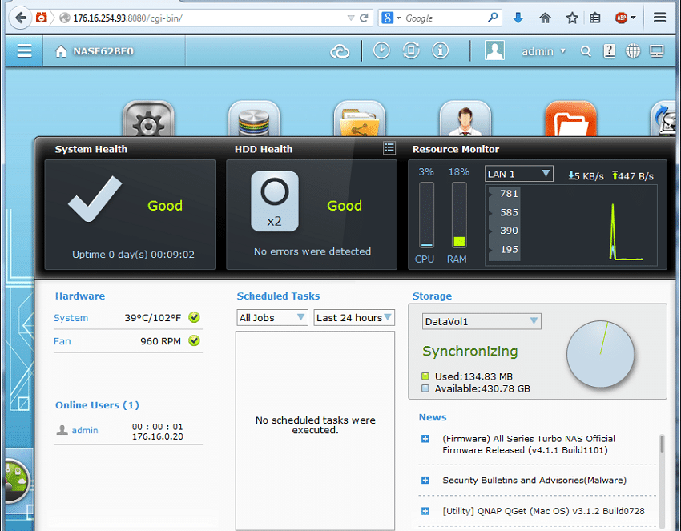
Task: Click the HDD x2 drive icon
Action: [x=275, y=201]
